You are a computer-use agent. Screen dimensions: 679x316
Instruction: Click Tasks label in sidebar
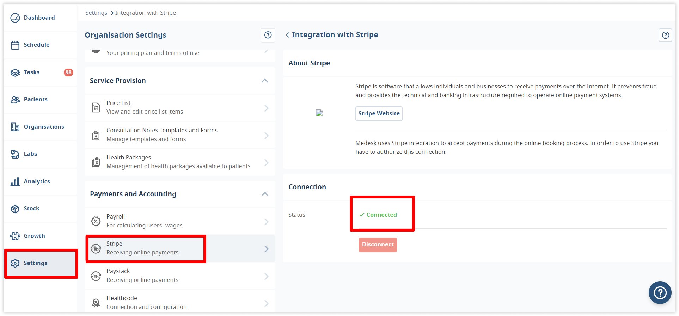(32, 72)
